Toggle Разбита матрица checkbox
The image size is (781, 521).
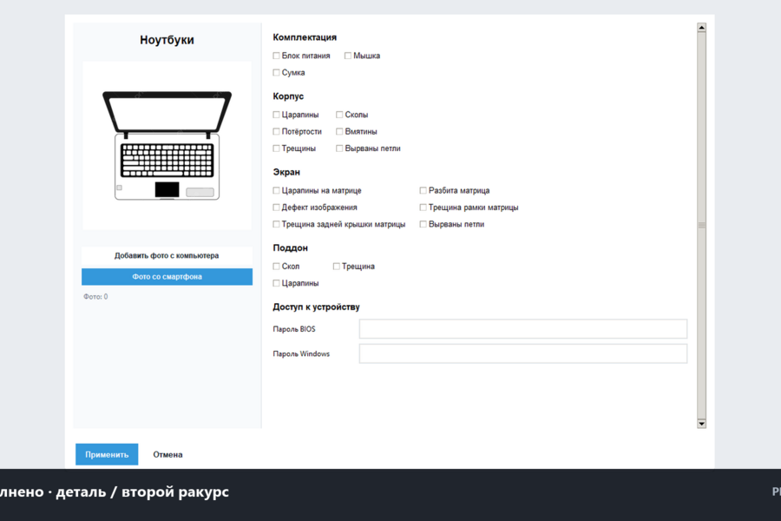tap(423, 190)
